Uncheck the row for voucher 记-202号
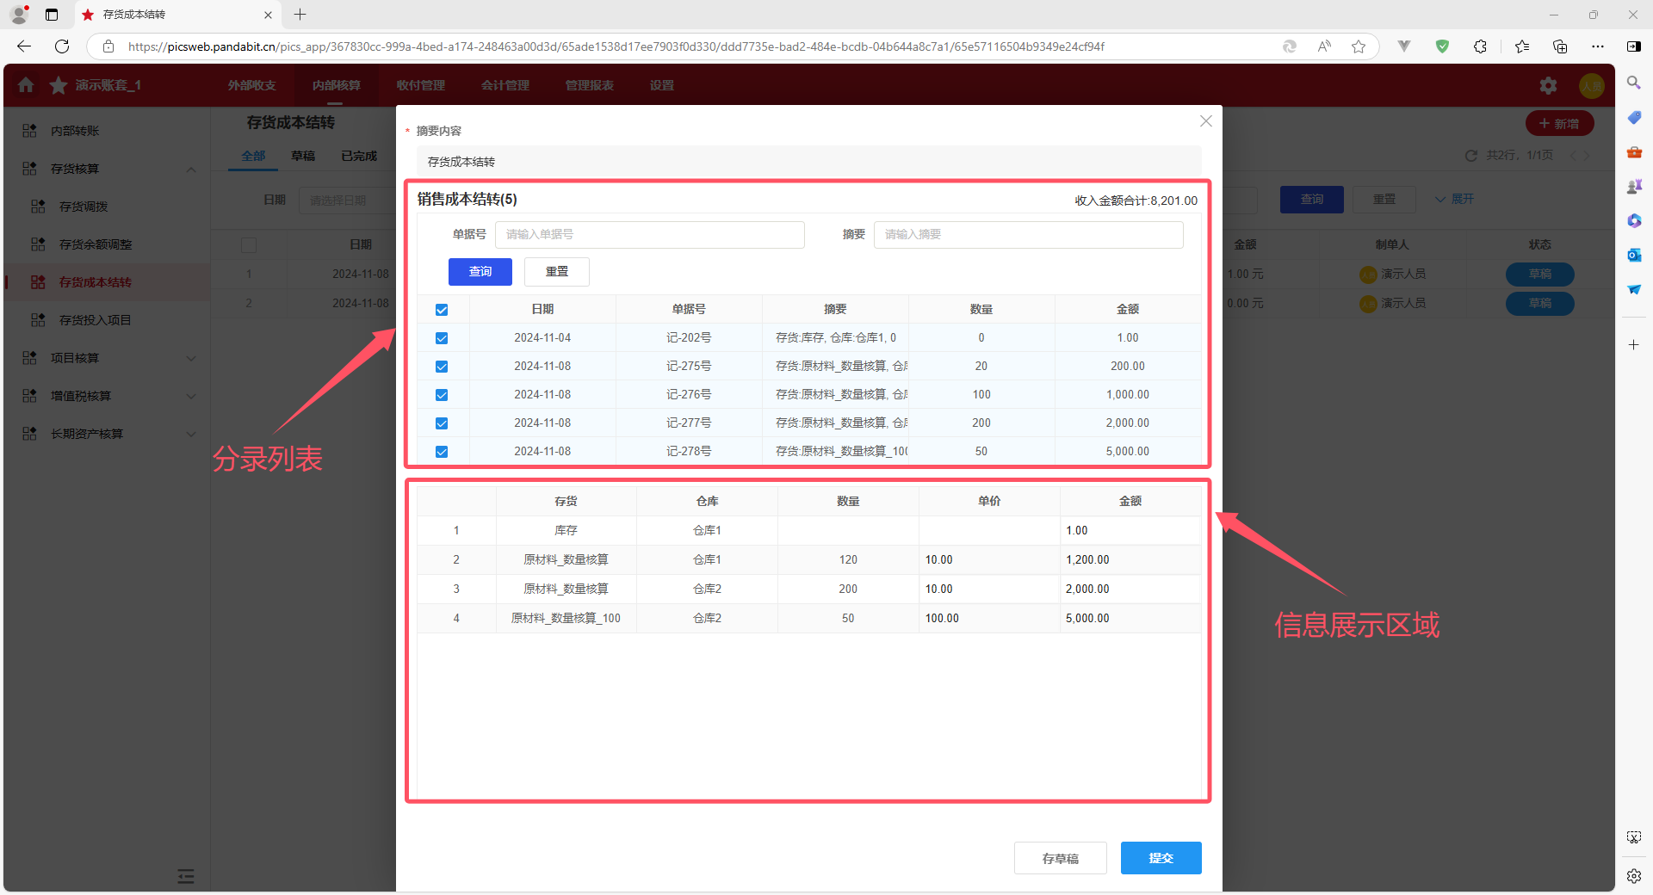The image size is (1653, 895). tap(442, 338)
